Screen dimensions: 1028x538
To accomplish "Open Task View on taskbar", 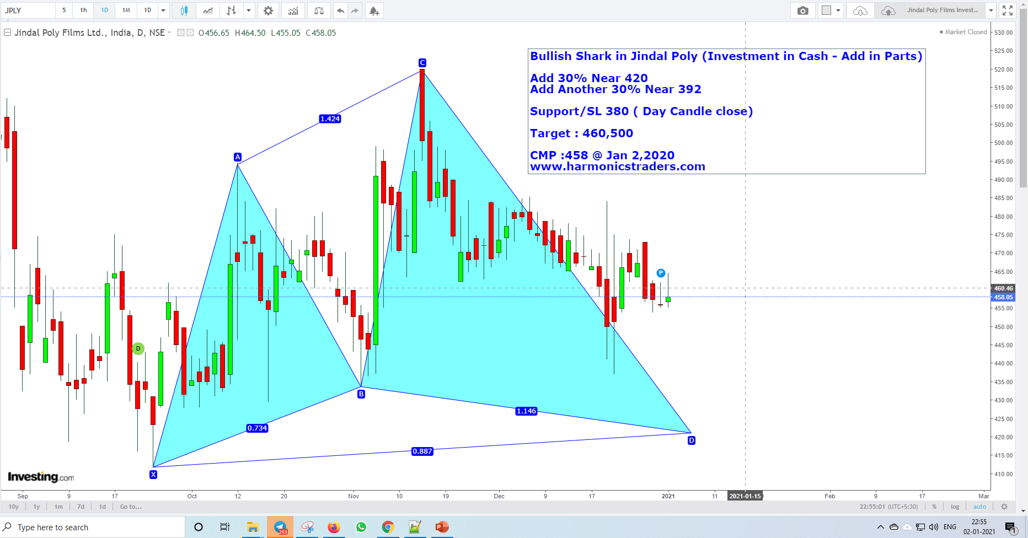I will (x=225, y=527).
